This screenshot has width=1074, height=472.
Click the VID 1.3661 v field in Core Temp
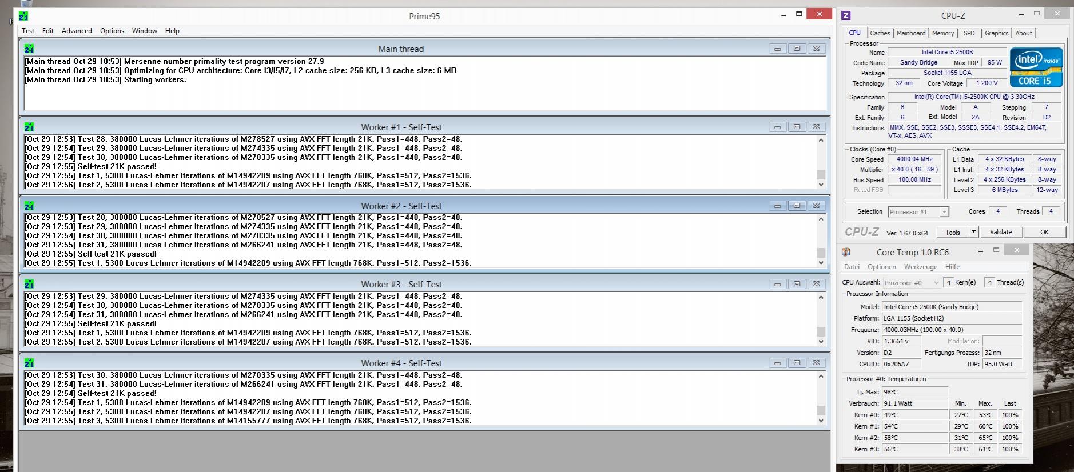[x=901, y=341]
